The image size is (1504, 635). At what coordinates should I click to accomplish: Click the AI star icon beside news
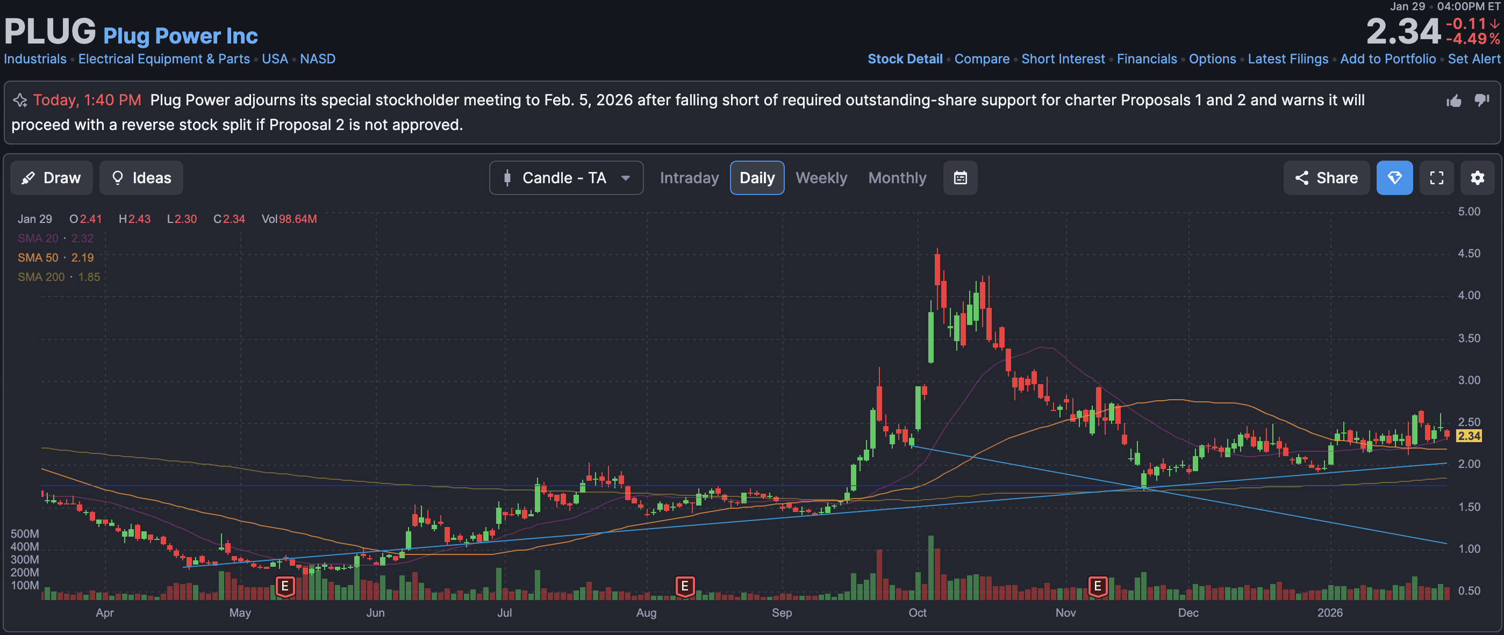pos(20,100)
